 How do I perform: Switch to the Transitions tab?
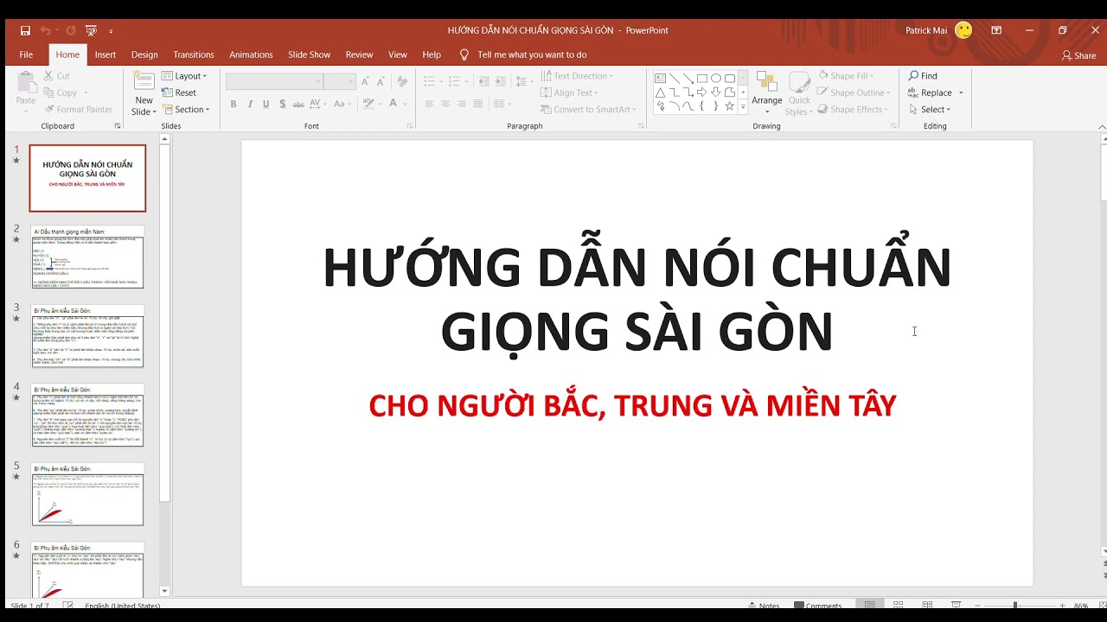click(194, 54)
